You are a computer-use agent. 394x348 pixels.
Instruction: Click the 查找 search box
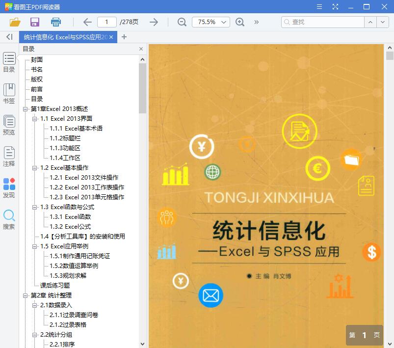coord(323,22)
